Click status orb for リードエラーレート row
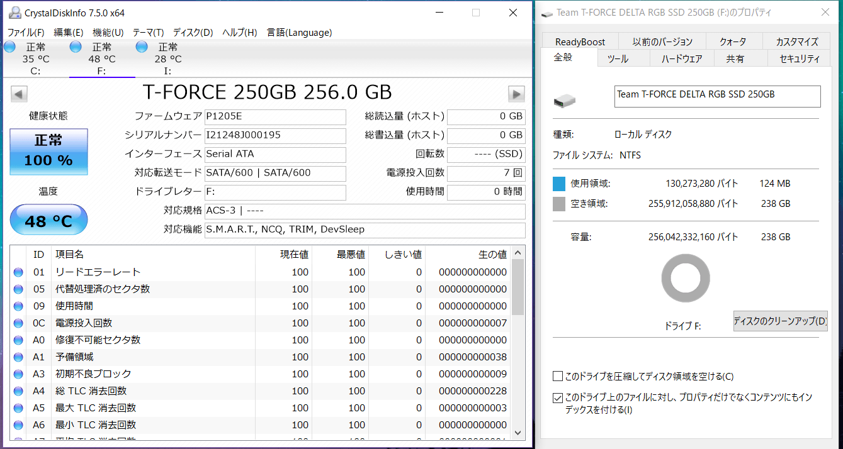Screen dimensions: 843x449 click(x=18, y=272)
